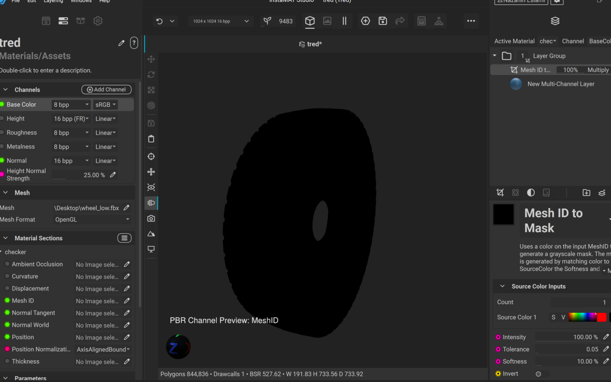Select the Channel tab on the right panel
This screenshot has width=611, height=382.
coord(573,41)
